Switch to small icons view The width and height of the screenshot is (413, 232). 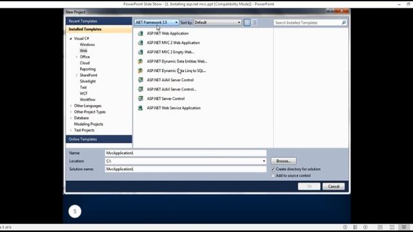(x=247, y=23)
